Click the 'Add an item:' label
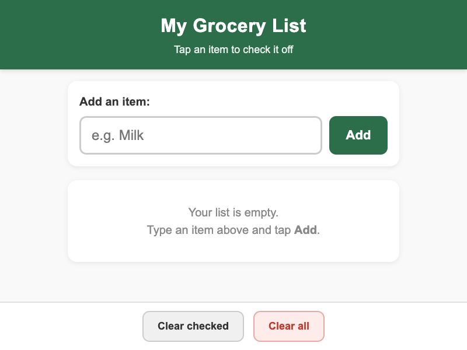Viewport: 467px width, 350px height. pos(114,101)
